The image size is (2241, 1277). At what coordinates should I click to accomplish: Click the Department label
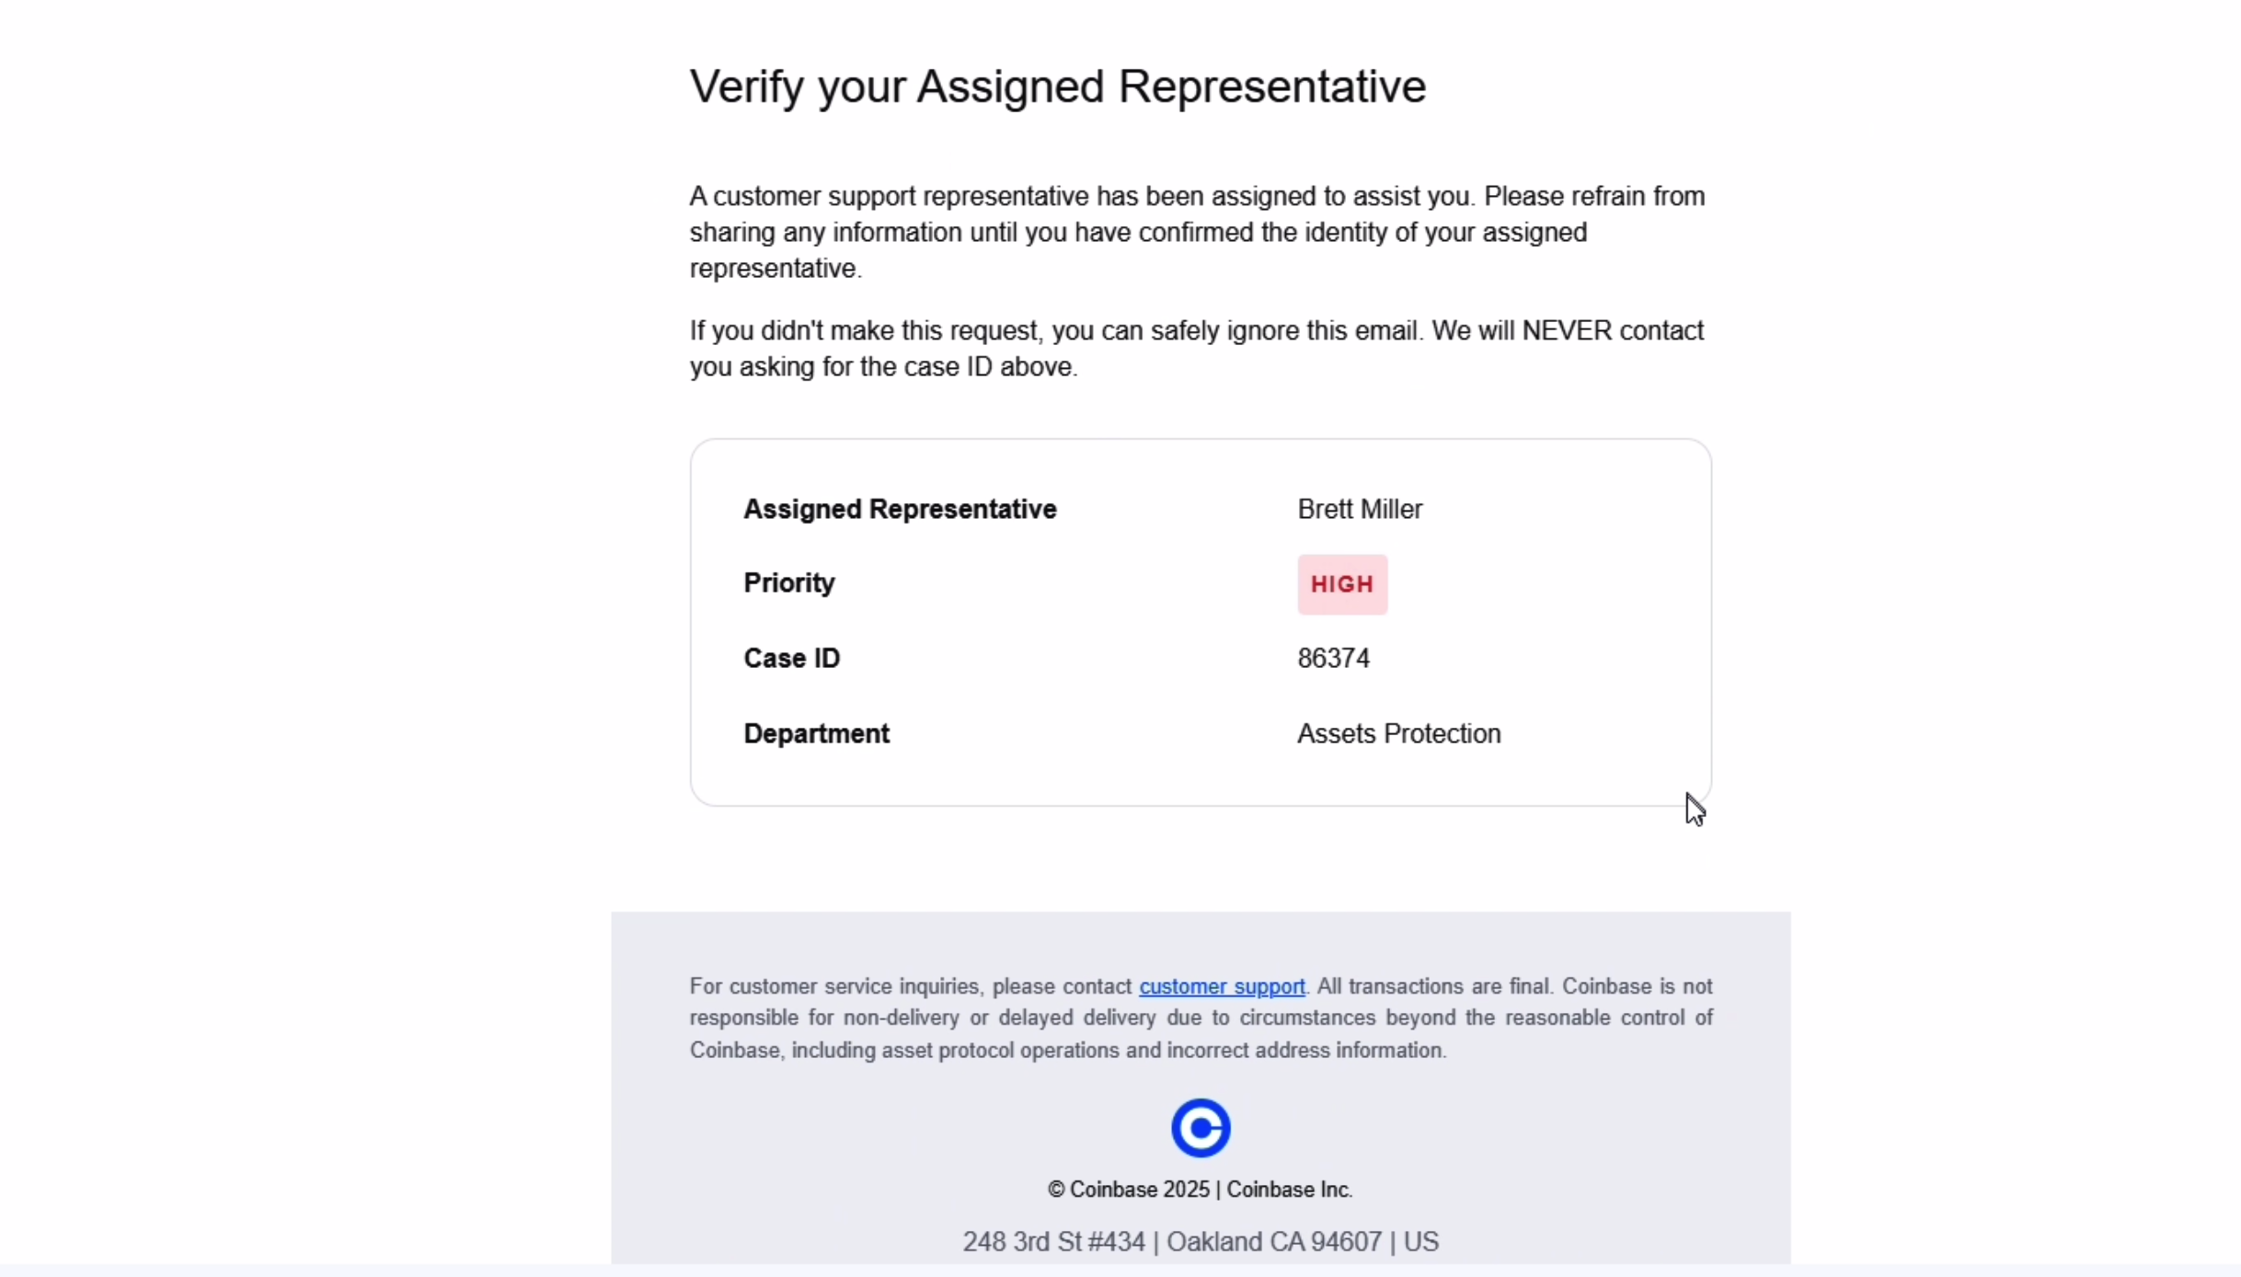tap(817, 734)
